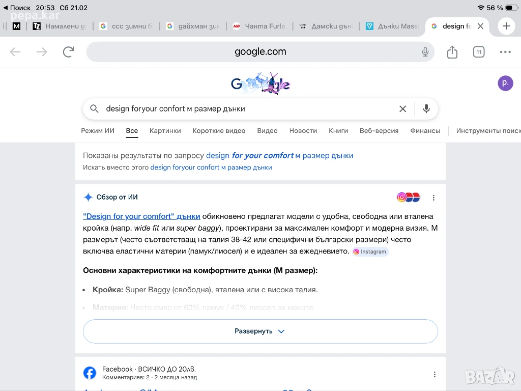Expand the AI overview with Развернуть
The height and width of the screenshot is (391, 521).
coord(260,331)
